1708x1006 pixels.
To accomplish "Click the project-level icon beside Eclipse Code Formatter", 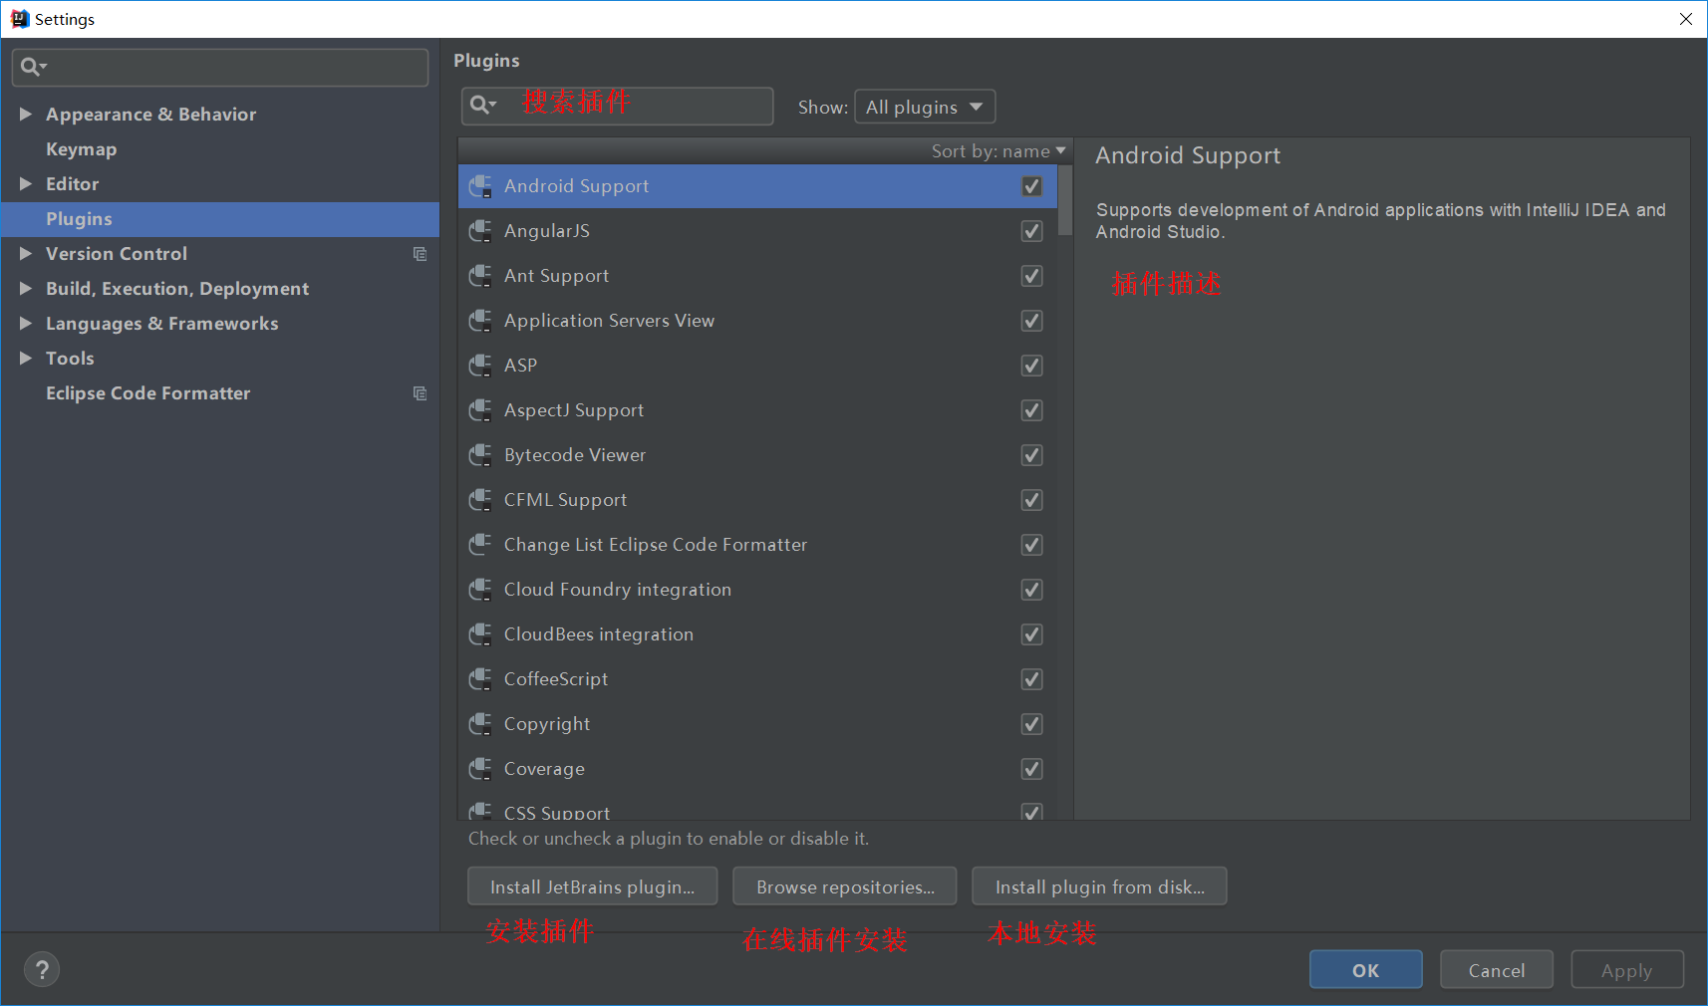I will 420,393.
